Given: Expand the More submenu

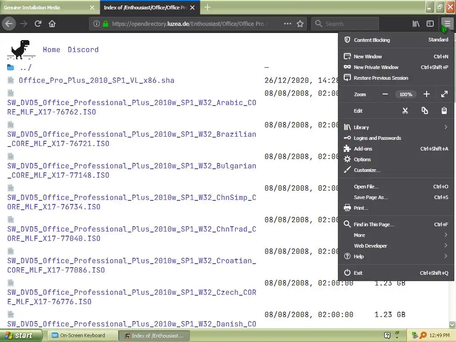Looking at the screenshot, I should (x=396, y=235).
